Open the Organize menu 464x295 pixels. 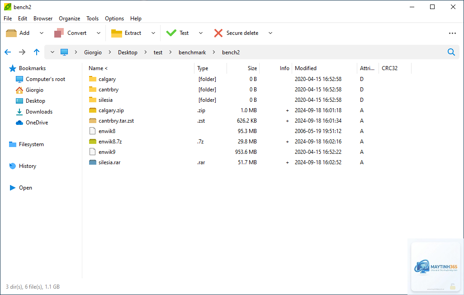coord(70,19)
